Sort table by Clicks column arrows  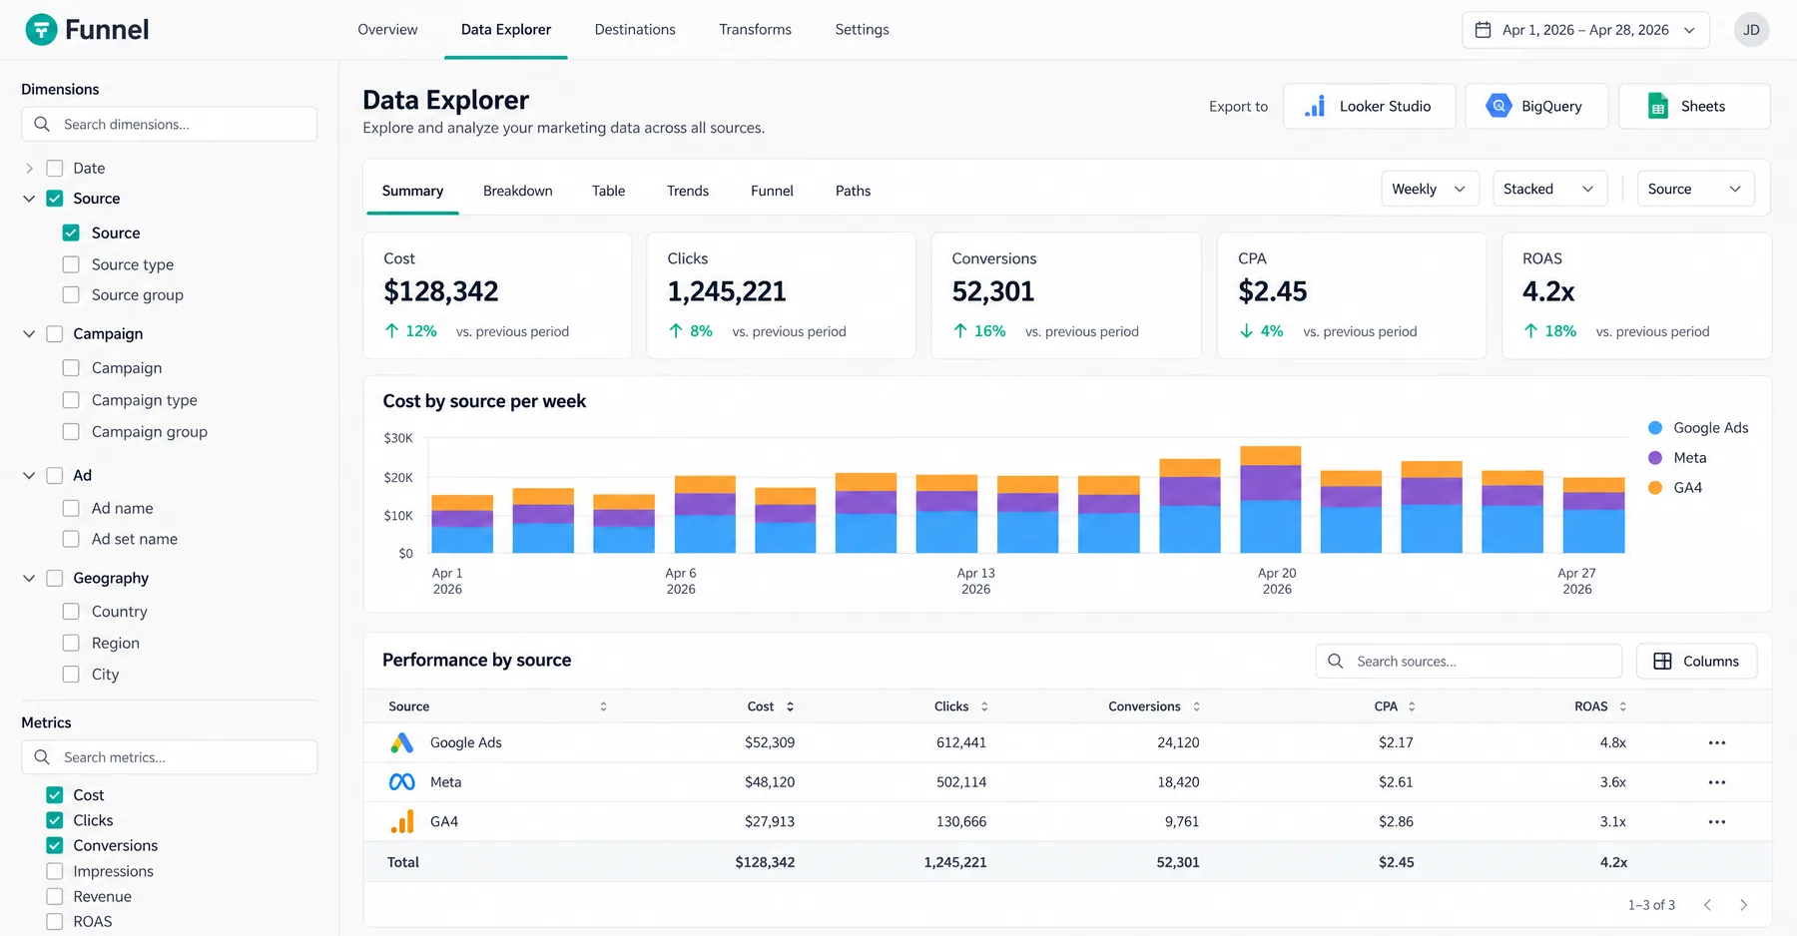[x=984, y=706]
